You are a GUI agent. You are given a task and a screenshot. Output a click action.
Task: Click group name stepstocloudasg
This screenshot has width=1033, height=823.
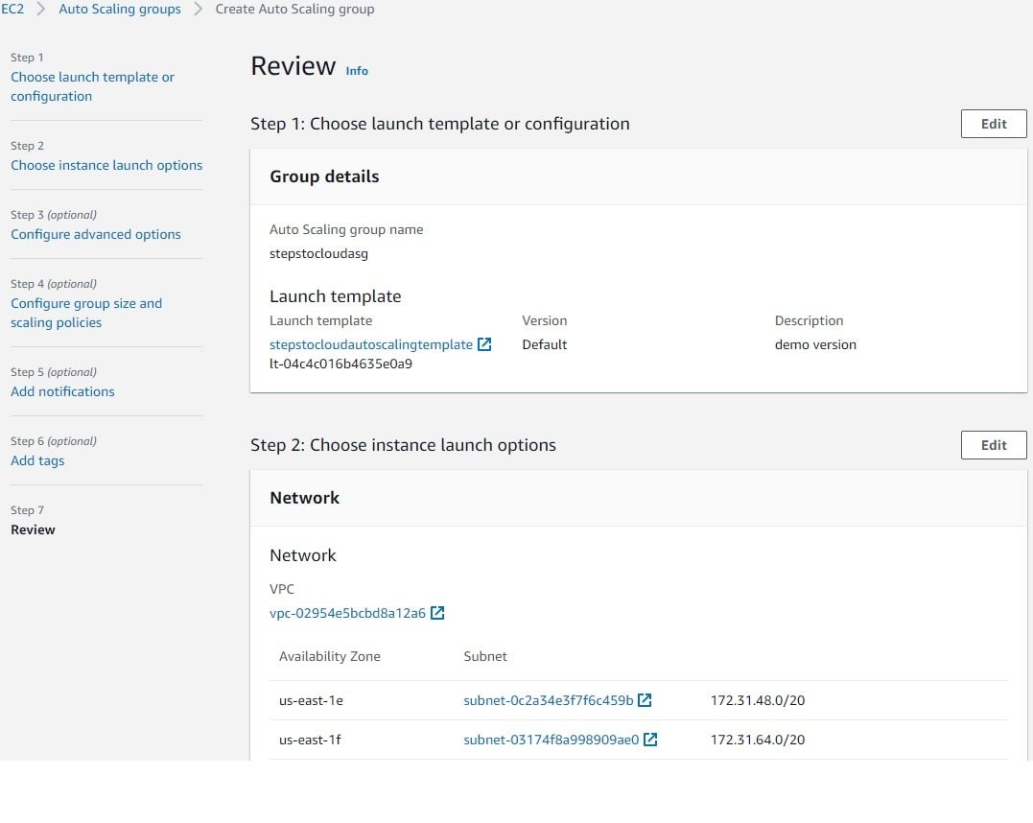coord(318,253)
